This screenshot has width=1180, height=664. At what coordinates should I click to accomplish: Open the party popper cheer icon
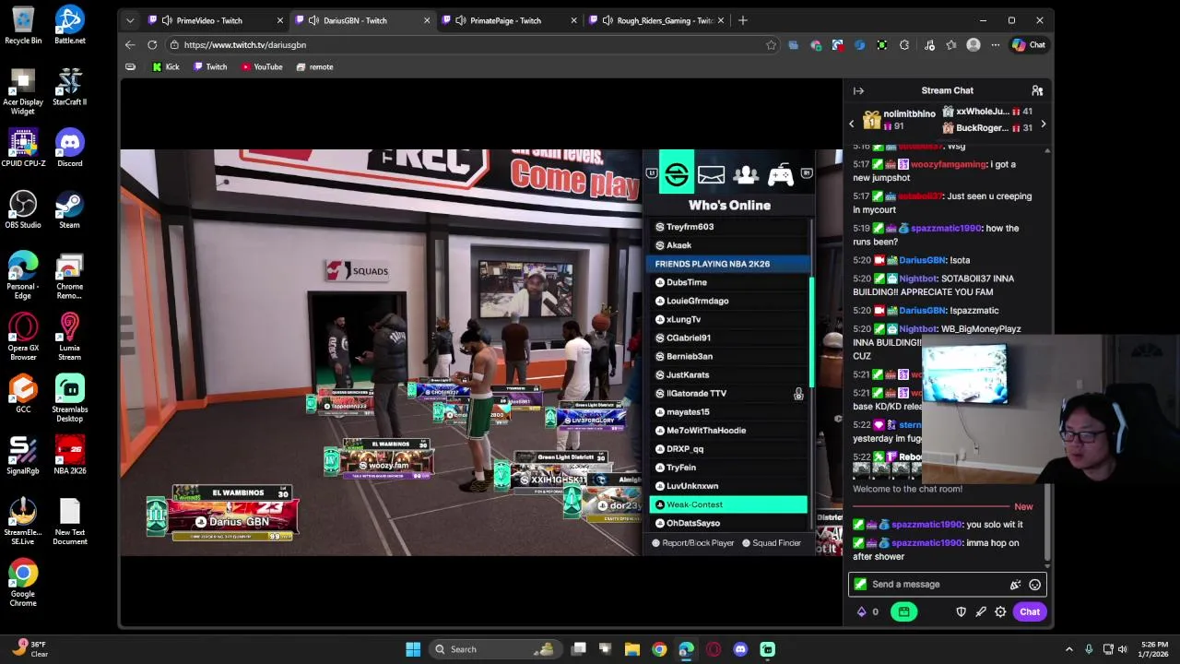pos(1015,584)
